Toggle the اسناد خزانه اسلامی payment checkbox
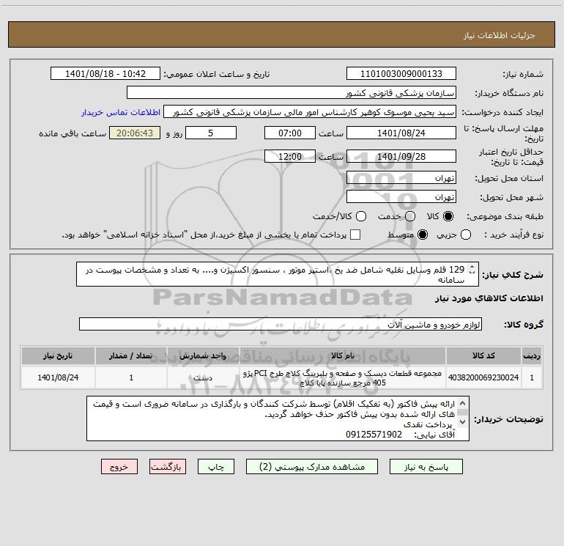The height and width of the screenshot is (546, 564). (355, 235)
